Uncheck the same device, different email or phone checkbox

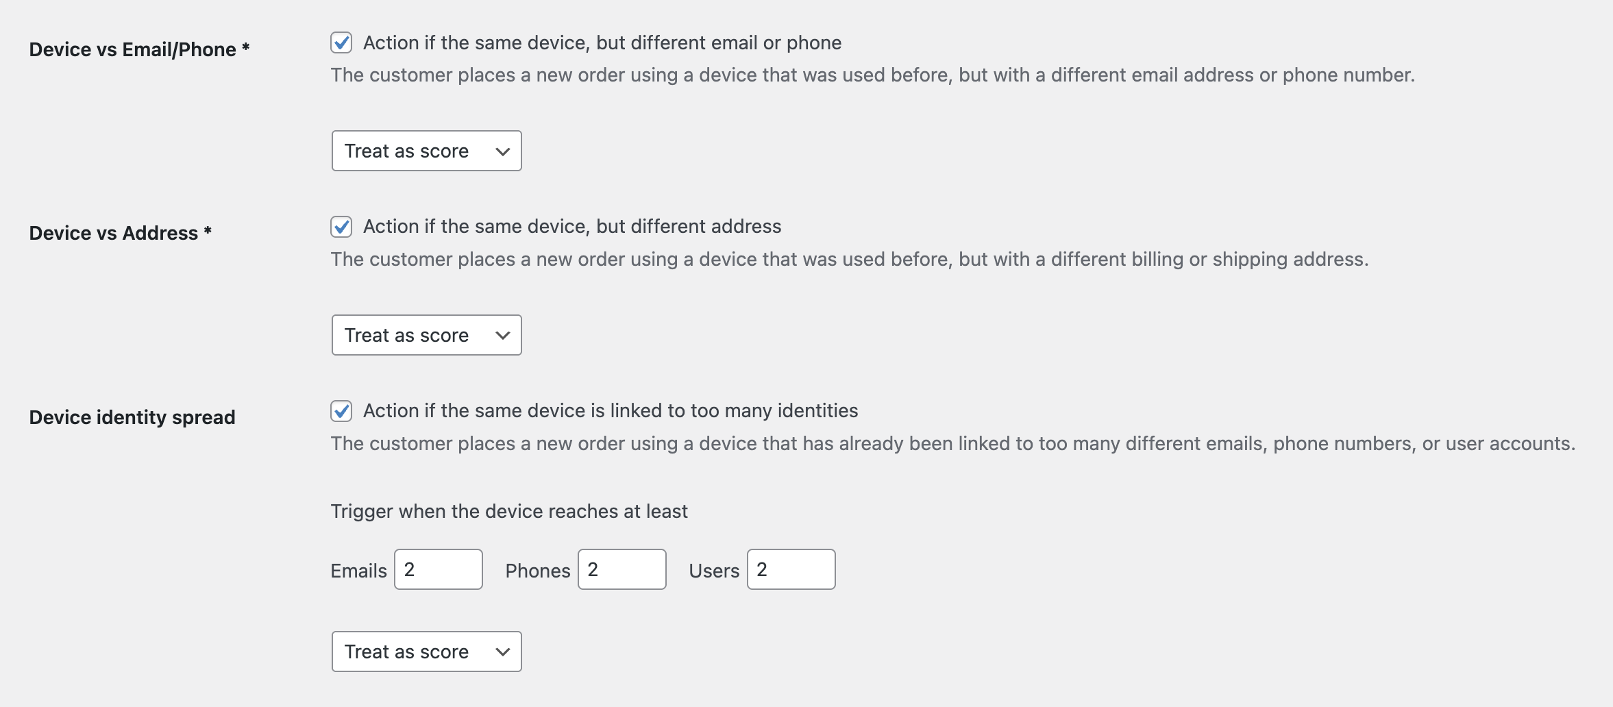341,42
